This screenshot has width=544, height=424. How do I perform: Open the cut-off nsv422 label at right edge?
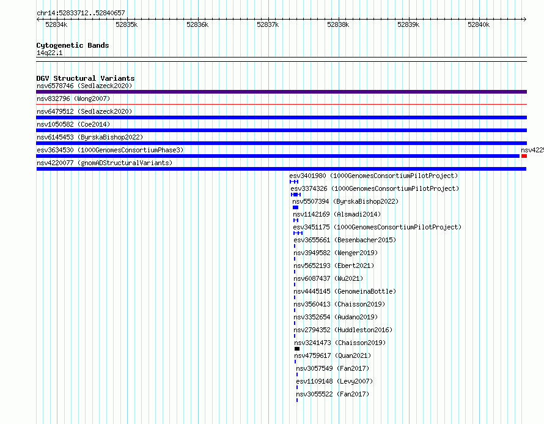pos(532,150)
